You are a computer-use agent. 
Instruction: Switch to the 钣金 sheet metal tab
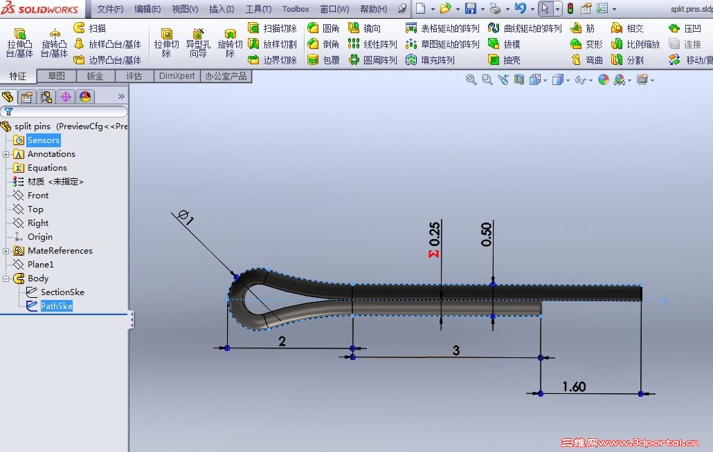tap(95, 76)
